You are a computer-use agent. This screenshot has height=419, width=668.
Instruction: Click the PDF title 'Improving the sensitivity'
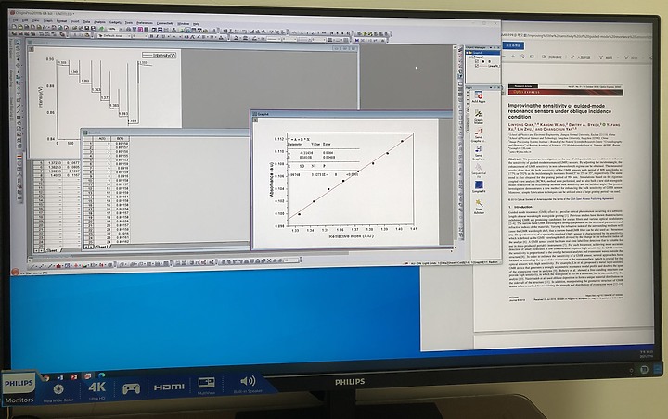coord(559,110)
